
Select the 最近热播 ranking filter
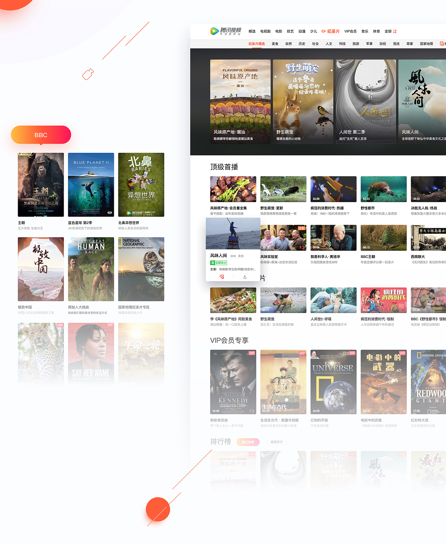click(248, 442)
